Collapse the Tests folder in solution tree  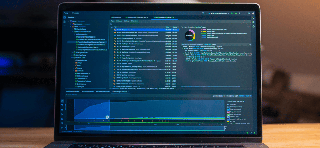[71, 27]
